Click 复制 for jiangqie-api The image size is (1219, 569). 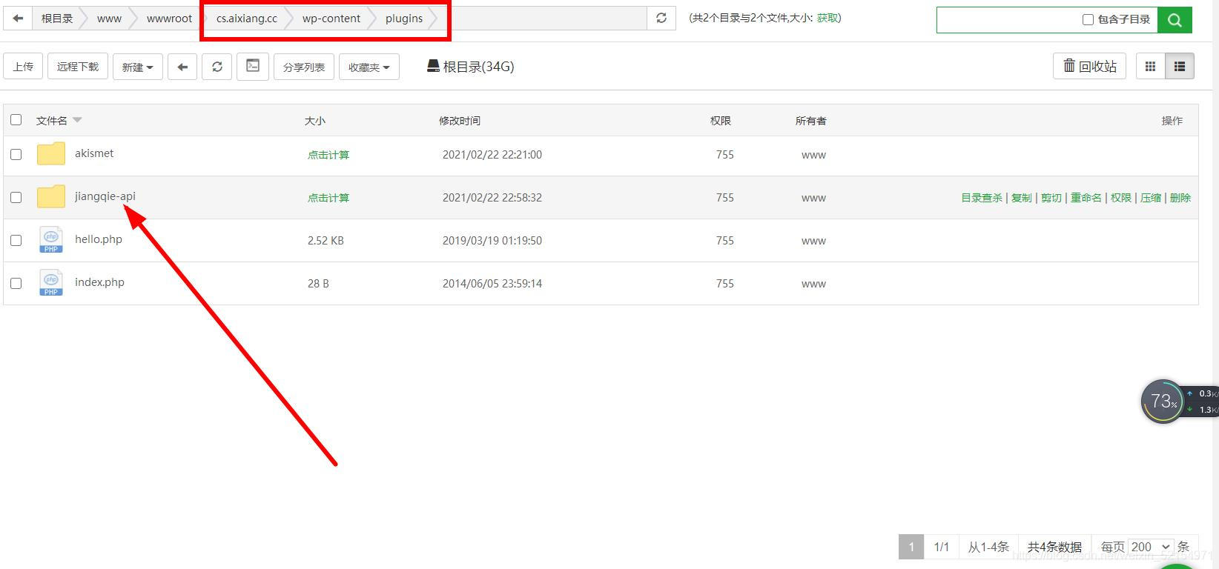(1022, 198)
